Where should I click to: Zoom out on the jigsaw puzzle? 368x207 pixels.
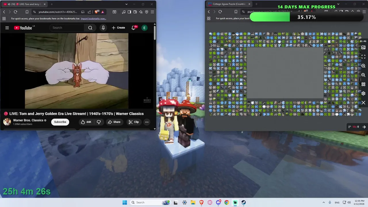(363, 75)
